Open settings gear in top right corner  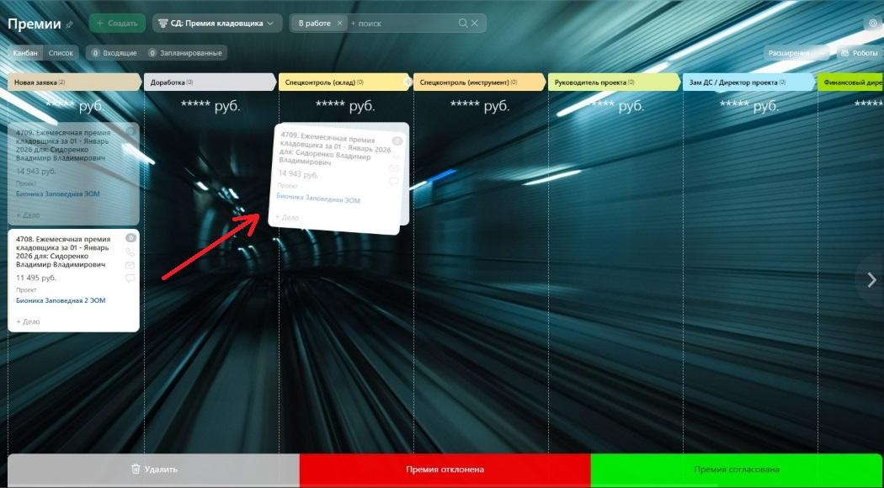point(872,24)
